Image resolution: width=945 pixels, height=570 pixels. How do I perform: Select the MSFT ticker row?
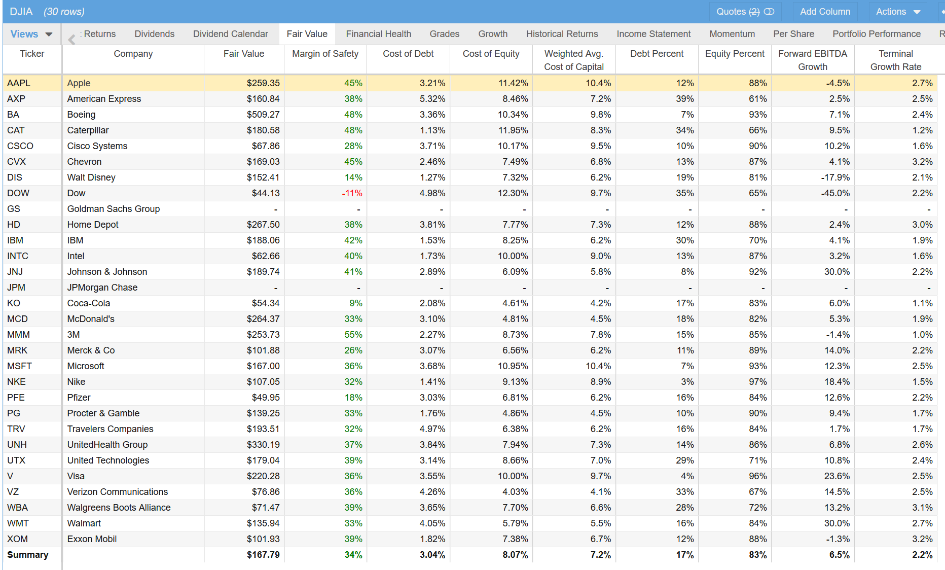click(x=20, y=366)
